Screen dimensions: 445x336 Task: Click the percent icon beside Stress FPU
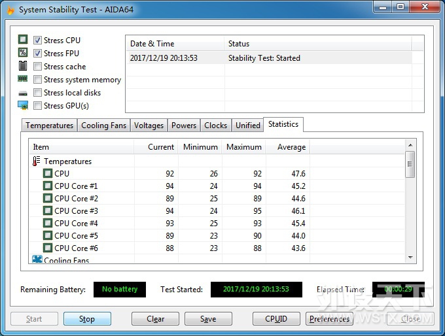coord(23,52)
